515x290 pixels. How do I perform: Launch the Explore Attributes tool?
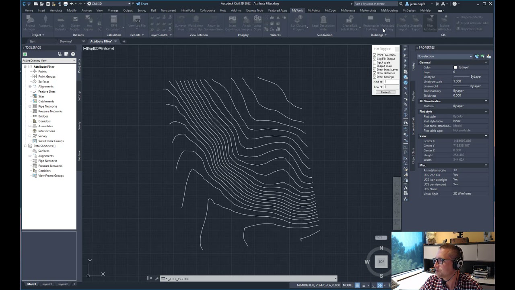(x=444, y=23)
